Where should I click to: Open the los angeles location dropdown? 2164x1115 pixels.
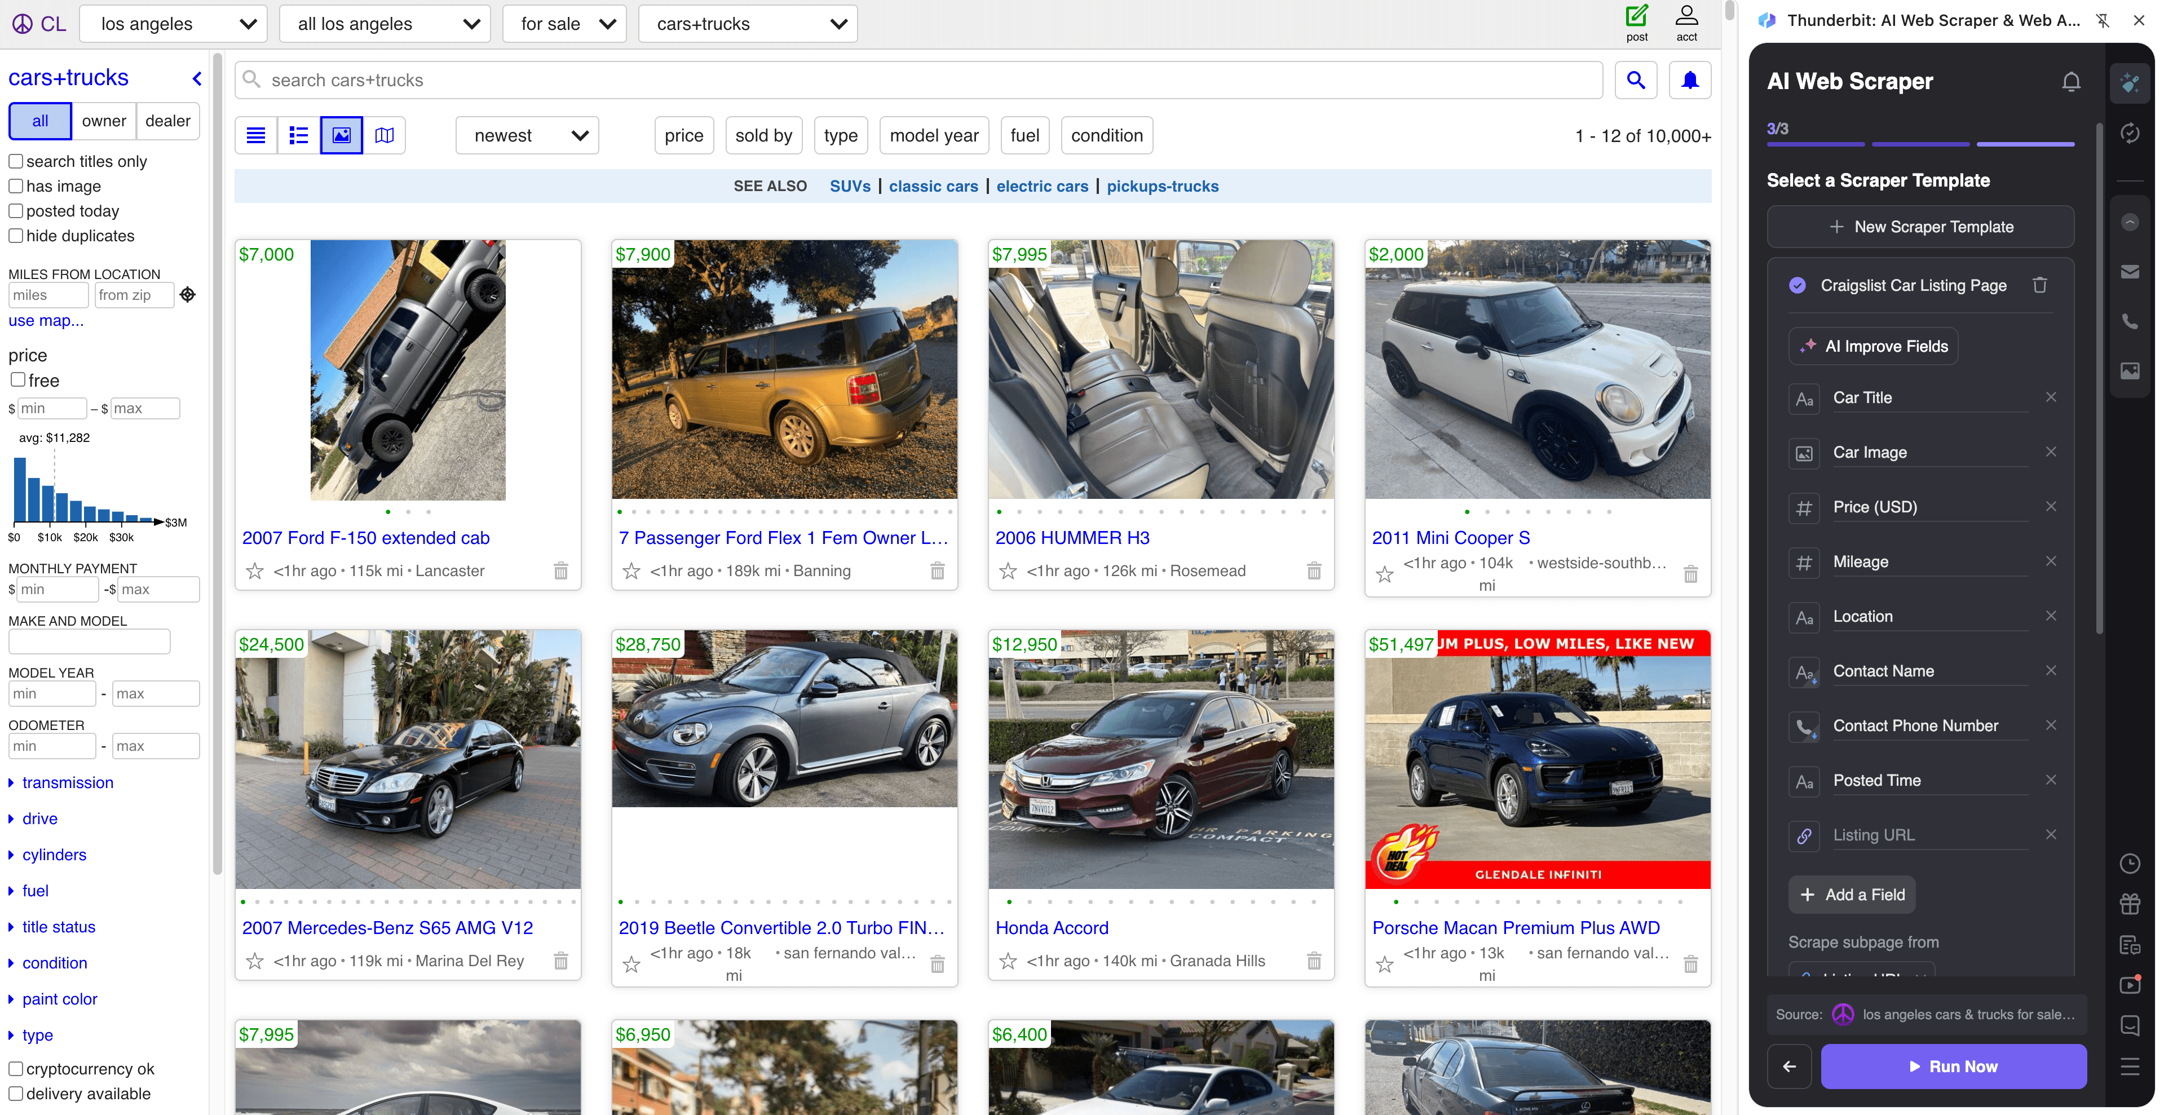tap(172, 23)
